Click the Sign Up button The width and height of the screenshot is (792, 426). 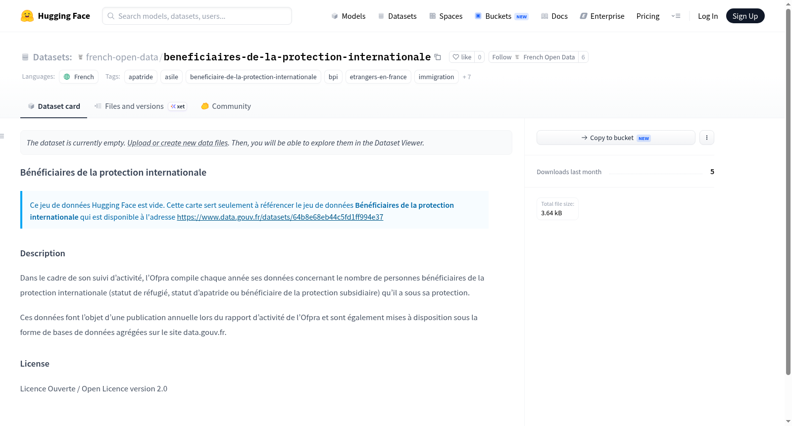tap(745, 16)
